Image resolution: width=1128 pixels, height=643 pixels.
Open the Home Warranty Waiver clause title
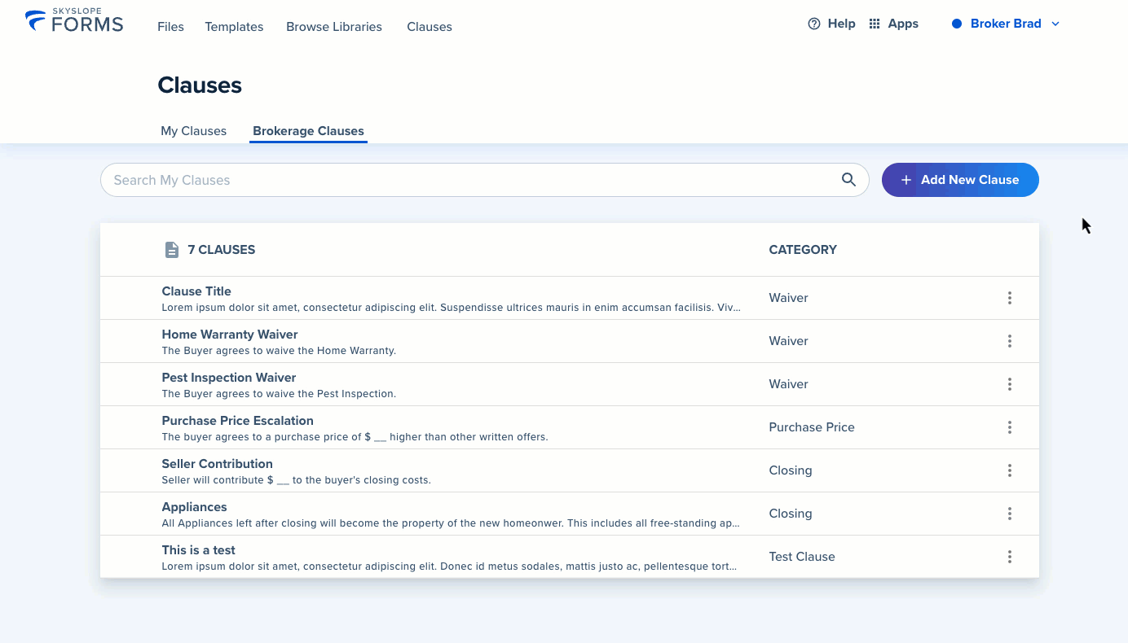(230, 335)
